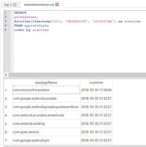Image resolution: width=146 pixels, height=147 pixels.
Task: Click the 'UNIXEPOCH' string literal
Action: point(76,21)
